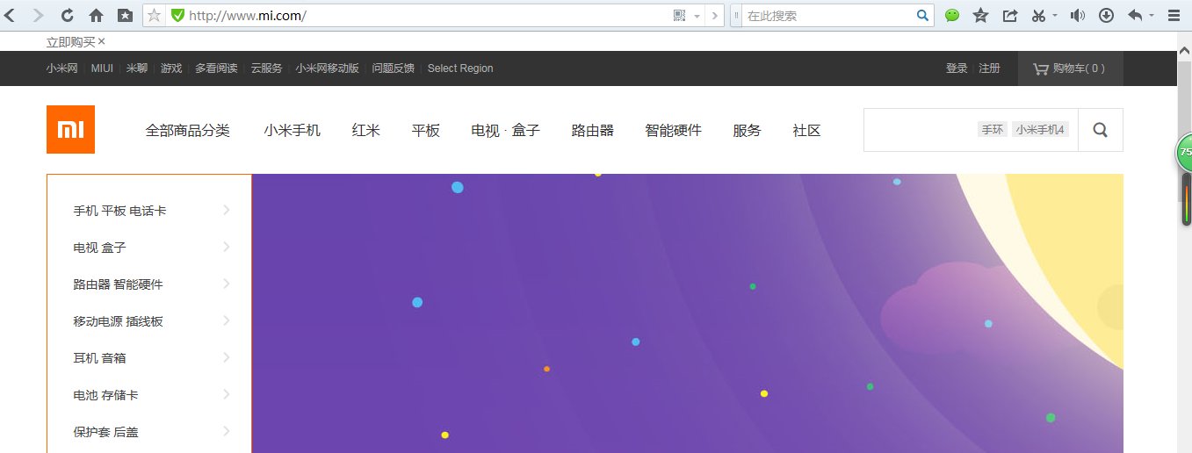Click the green security shield icon

click(x=177, y=15)
